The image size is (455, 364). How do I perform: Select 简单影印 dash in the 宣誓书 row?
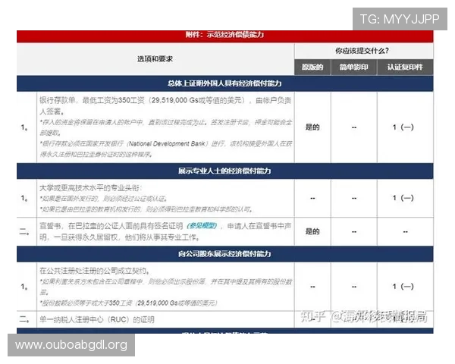354,232
